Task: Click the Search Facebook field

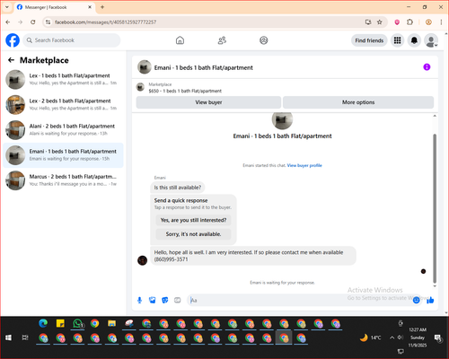Action: [x=72, y=40]
